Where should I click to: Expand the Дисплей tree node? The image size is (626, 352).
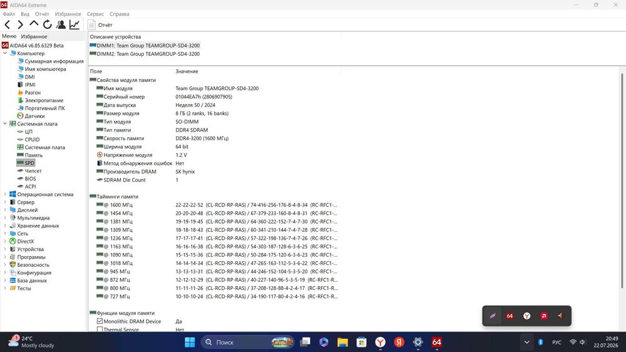click(5, 210)
